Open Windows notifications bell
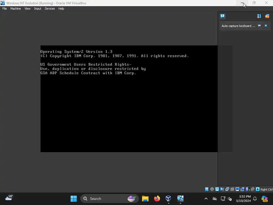 tap(255, 199)
